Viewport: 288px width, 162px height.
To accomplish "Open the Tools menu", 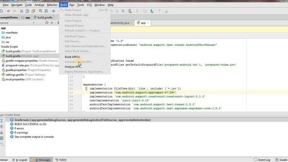I will 81,5.
